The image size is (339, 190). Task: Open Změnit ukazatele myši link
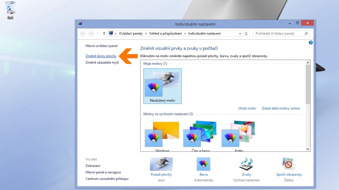(102, 62)
